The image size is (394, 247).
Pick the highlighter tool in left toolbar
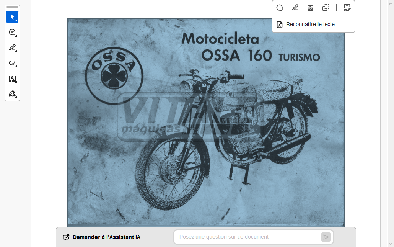12,48
